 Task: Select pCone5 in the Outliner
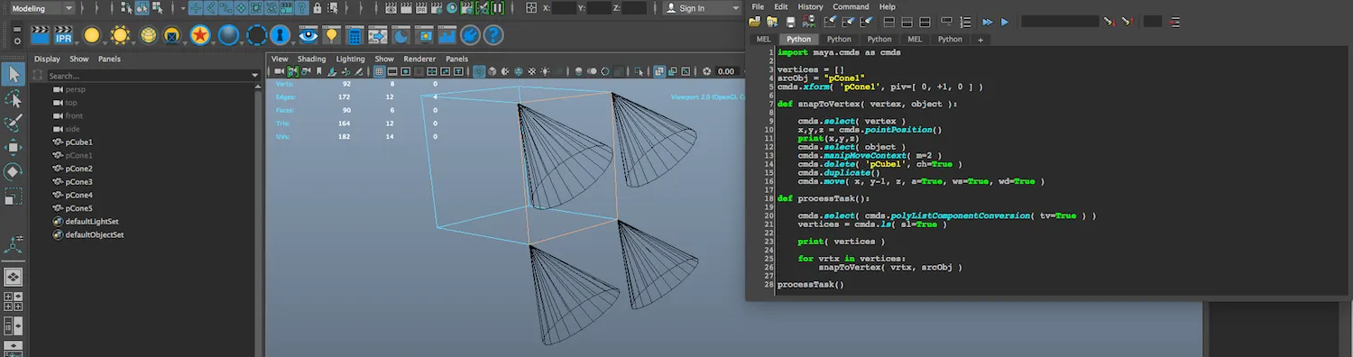coord(79,207)
